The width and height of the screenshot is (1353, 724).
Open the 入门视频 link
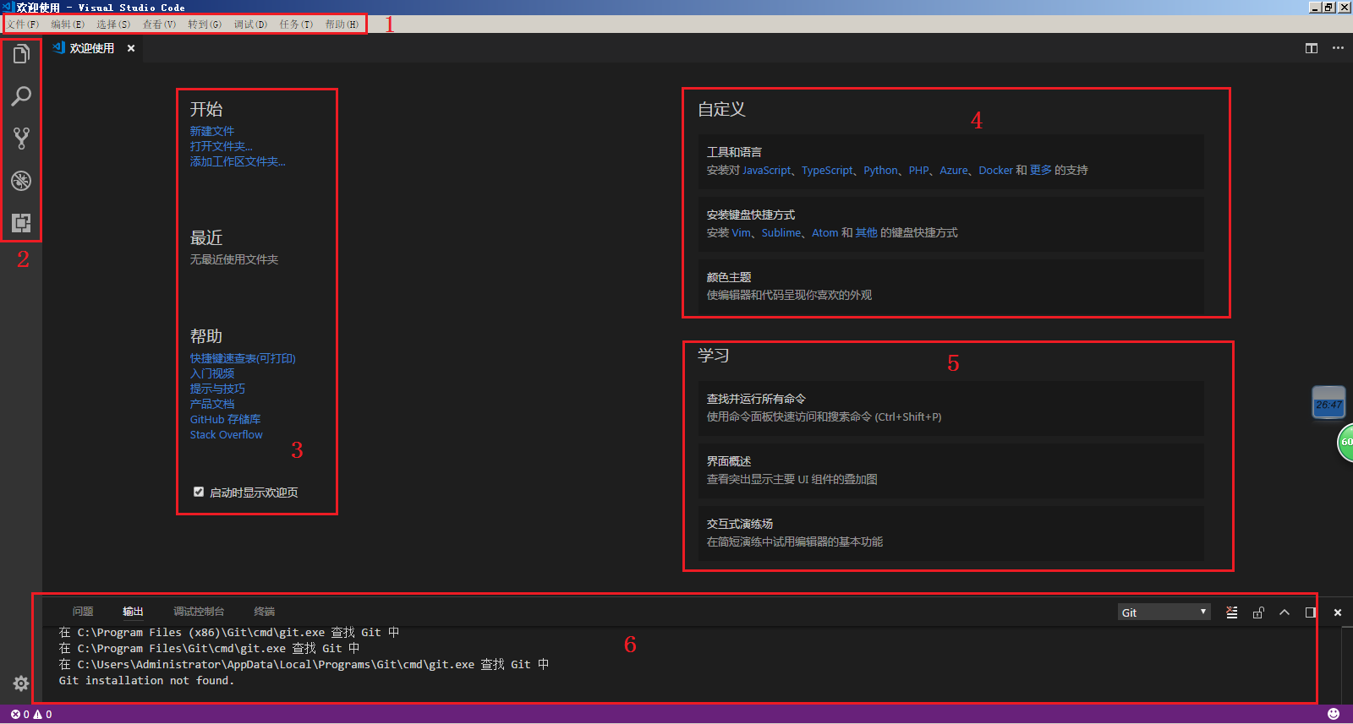[212, 373]
